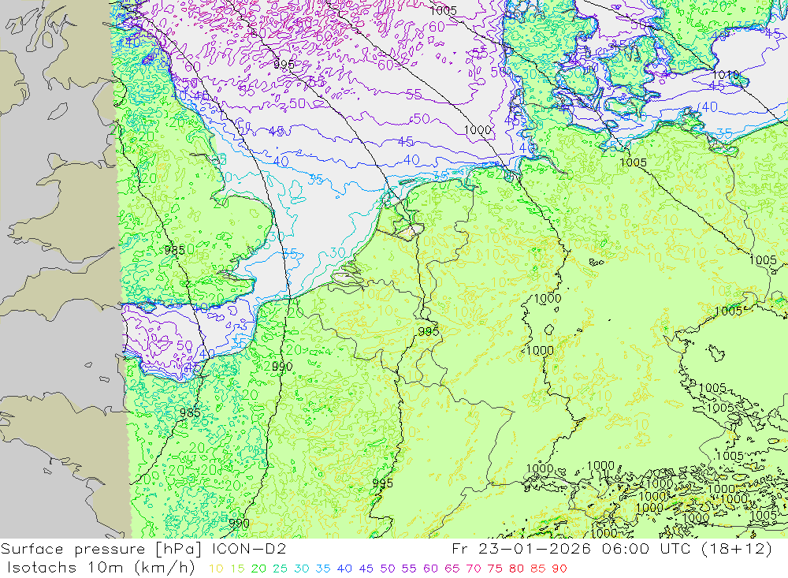Click the '70' legend value
788x578 pixels.
pyautogui.click(x=474, y=569)
